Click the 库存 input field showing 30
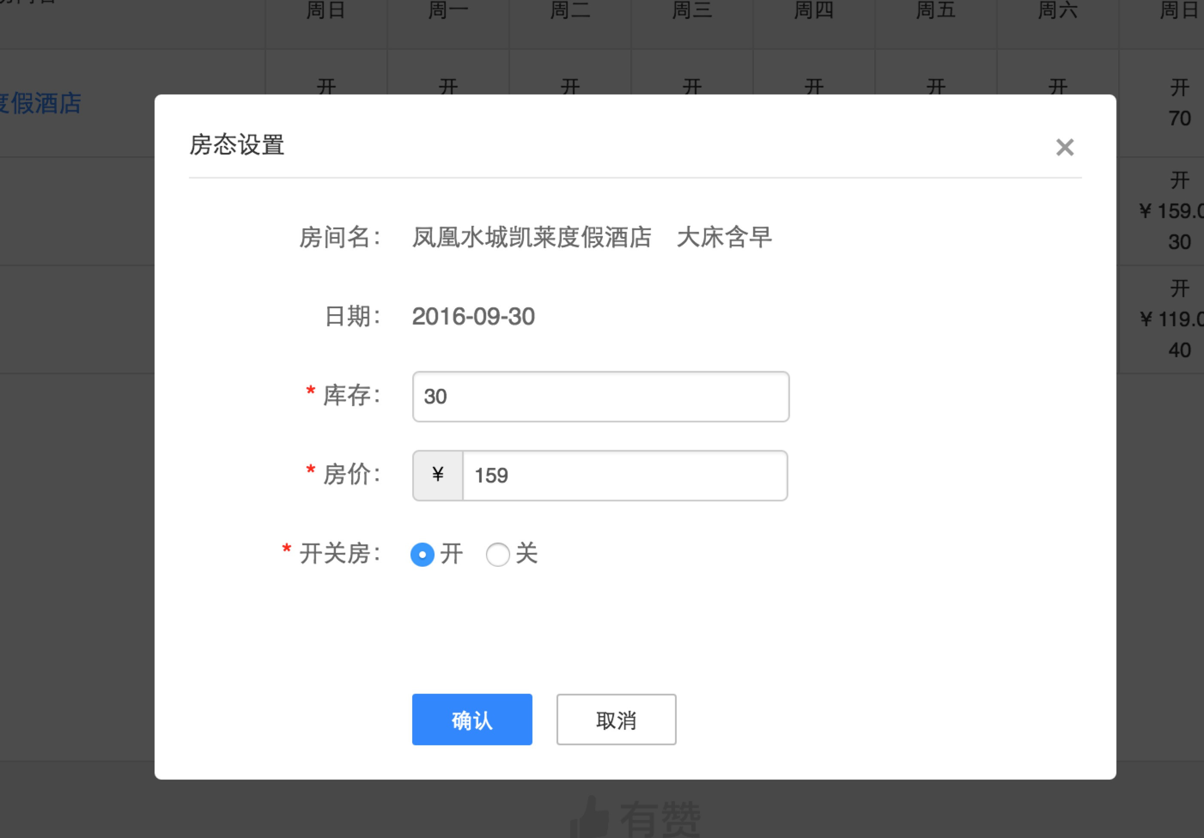Image resolution: width=1204 pixels, height=838 pixels. [x=600, y=396]
